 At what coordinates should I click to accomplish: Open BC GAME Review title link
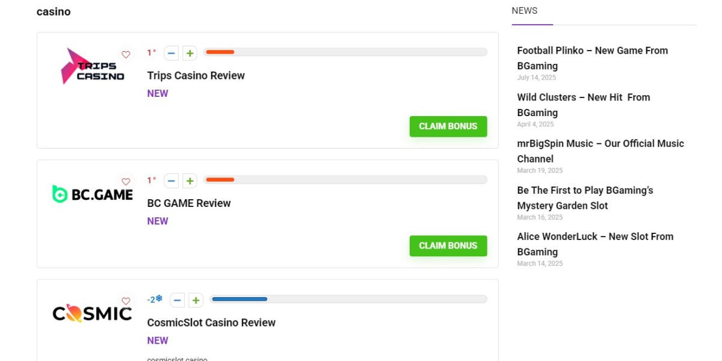189,203
